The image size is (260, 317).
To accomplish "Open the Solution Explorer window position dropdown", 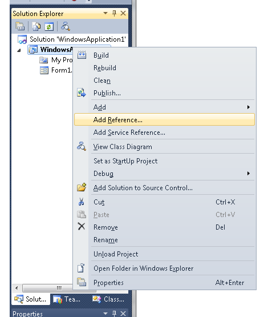I will click(105, 13).
